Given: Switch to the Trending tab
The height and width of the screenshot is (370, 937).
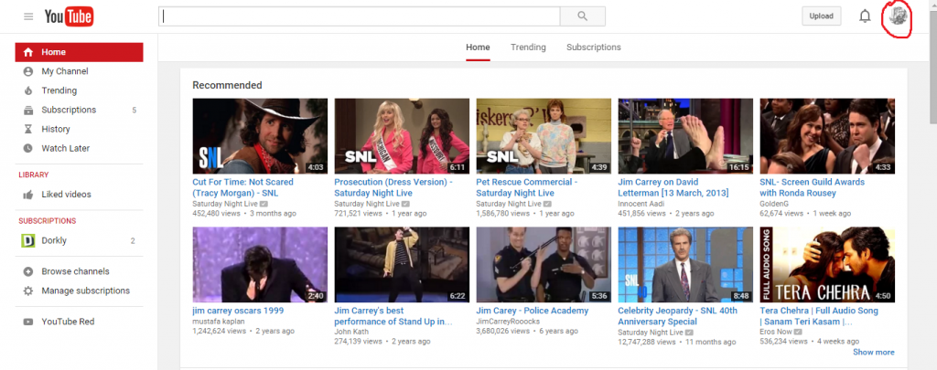Looking at the screenshot, I should point(528,48).
